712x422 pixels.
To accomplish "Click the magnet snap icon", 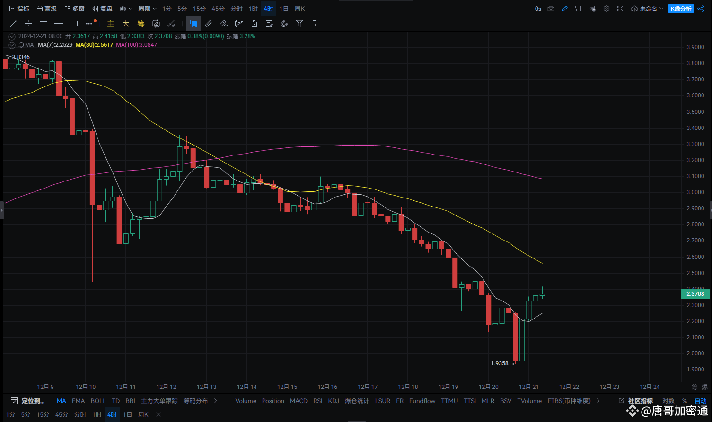I will tap(284, 24).
